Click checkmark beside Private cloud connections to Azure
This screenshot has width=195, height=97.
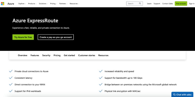click(11, 71)
